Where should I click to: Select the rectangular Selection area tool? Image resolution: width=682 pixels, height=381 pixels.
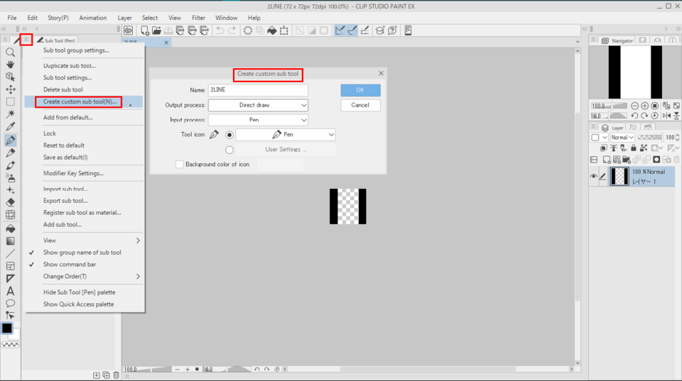(x=11, y=101)
